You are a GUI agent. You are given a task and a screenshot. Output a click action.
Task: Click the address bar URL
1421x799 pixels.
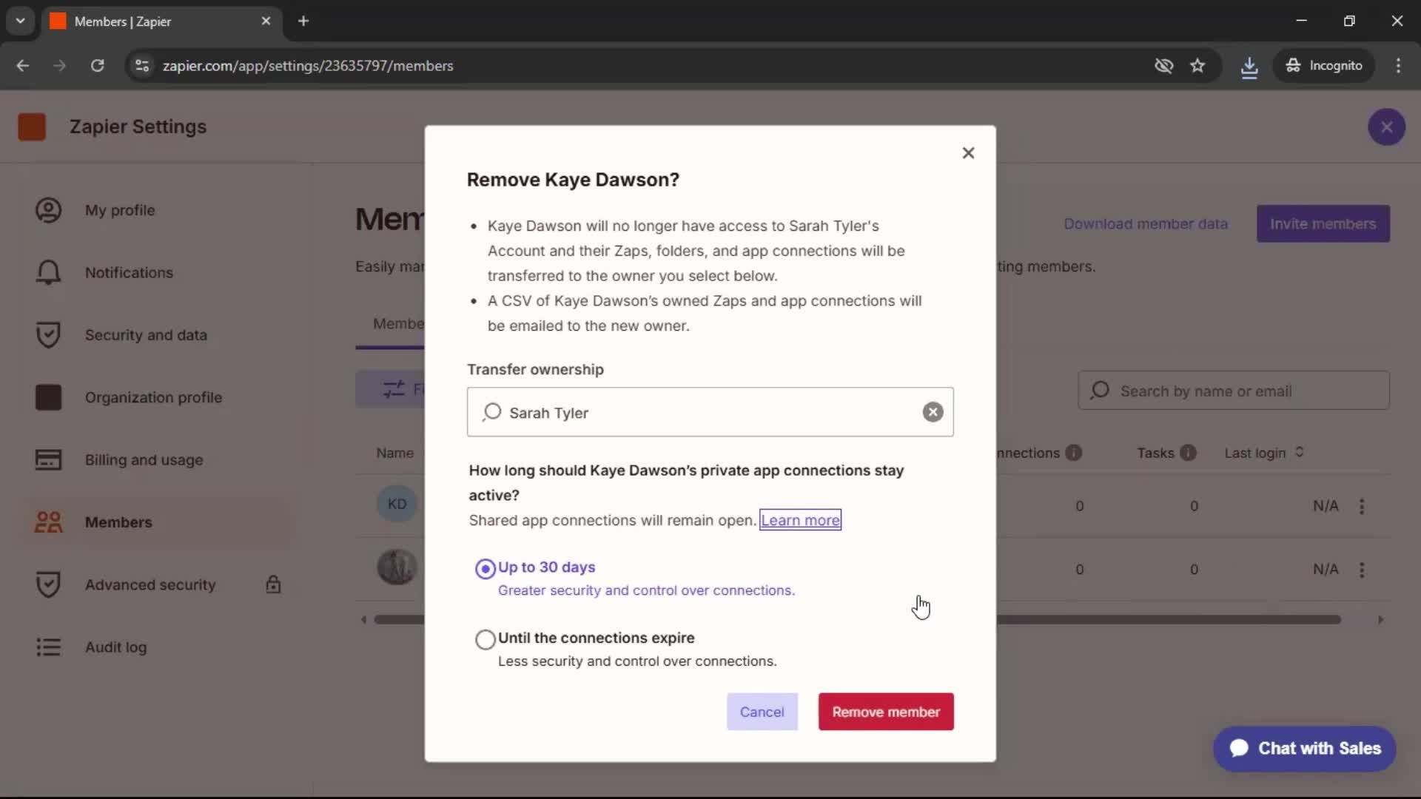click(x=308, y=66)
